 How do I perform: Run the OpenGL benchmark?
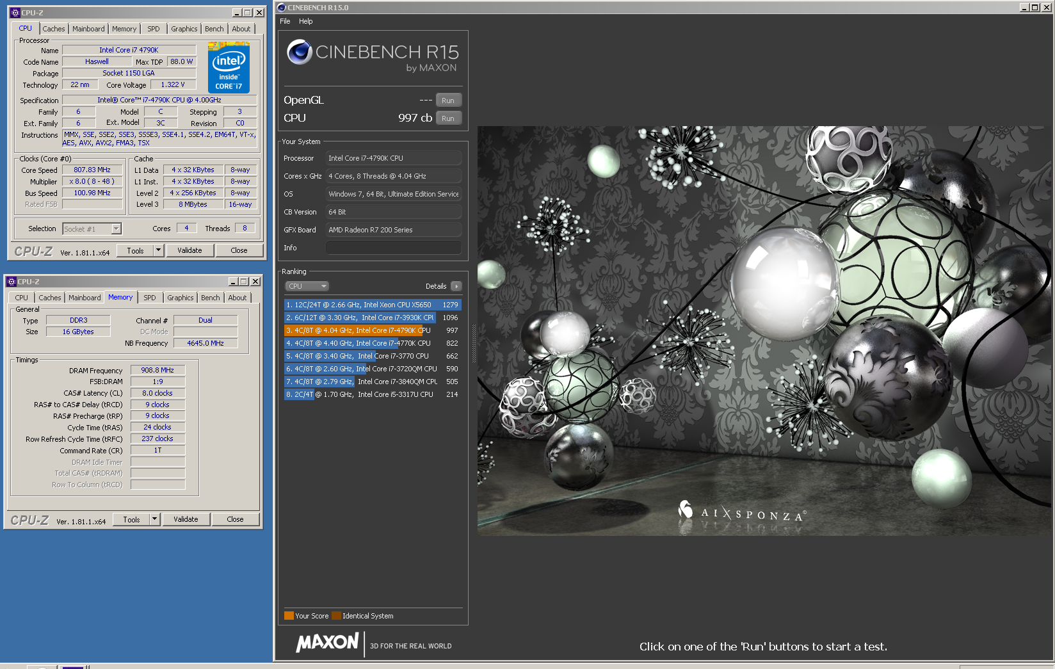[448, 101]
